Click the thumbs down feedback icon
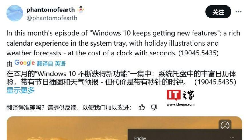 [x=154, y=108]
